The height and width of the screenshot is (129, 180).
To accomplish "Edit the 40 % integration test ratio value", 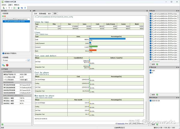I will (x=25, y=103).
